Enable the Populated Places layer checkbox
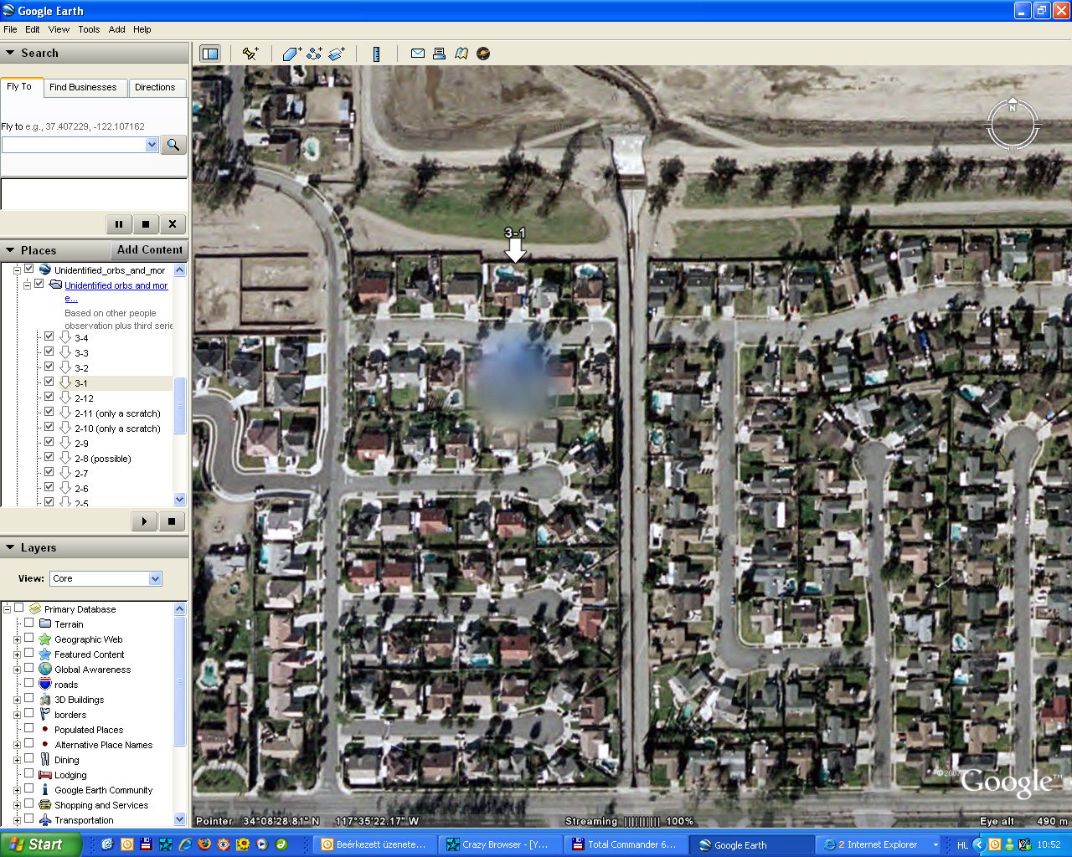 [28, 728]
